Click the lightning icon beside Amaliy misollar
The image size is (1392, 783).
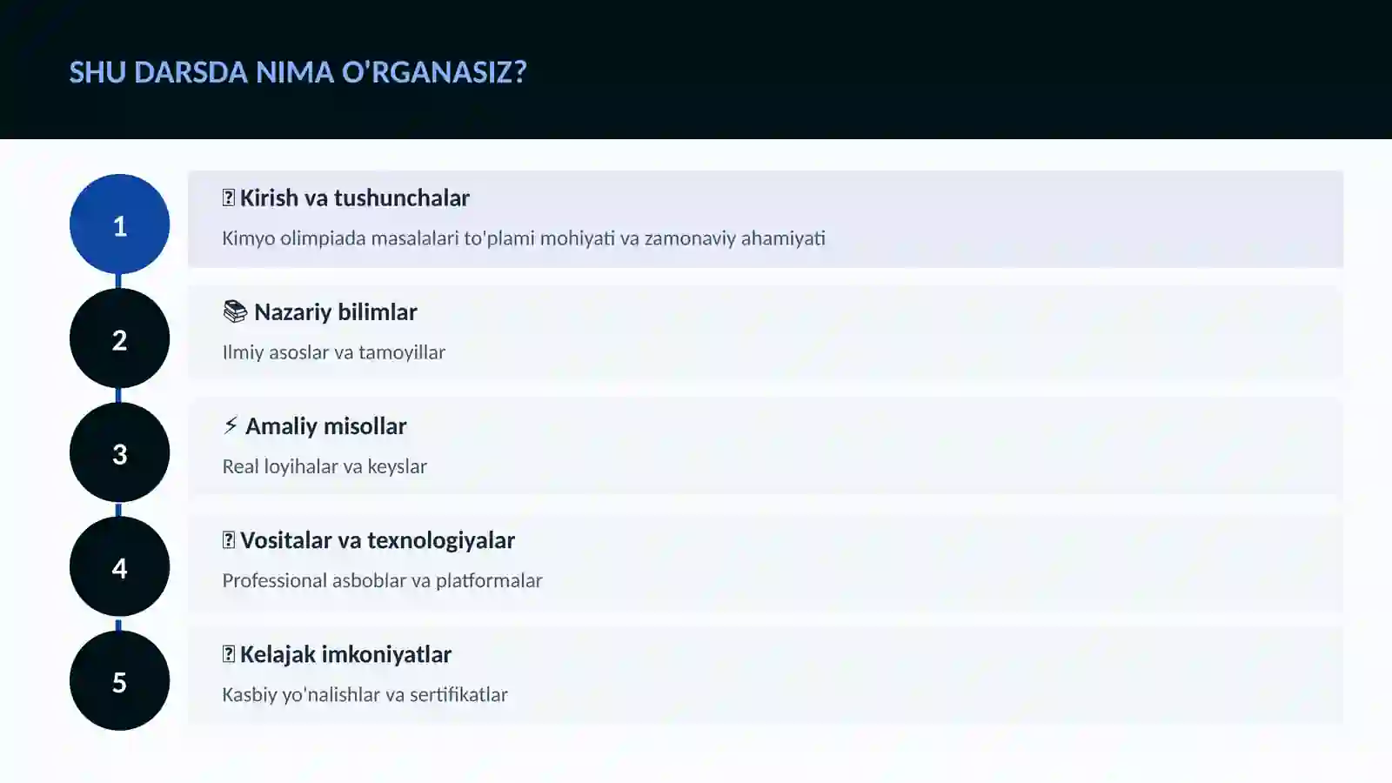click(231, 425)
